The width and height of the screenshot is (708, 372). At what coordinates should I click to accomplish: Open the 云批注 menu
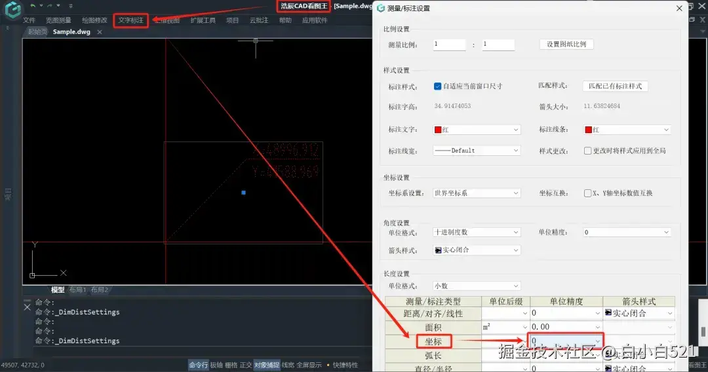coord(259,20)
